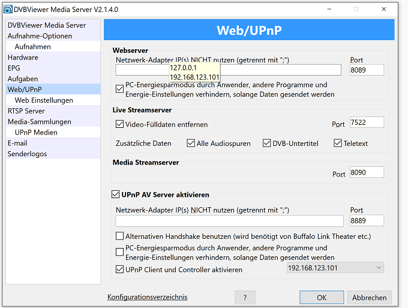
Task: Open Web Einstellungen sub-item
Action: point(53,100)
